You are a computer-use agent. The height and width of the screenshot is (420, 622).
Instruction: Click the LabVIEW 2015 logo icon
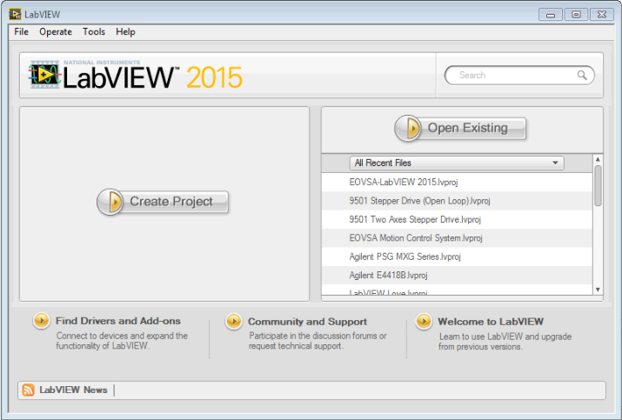tap(44, 75)
